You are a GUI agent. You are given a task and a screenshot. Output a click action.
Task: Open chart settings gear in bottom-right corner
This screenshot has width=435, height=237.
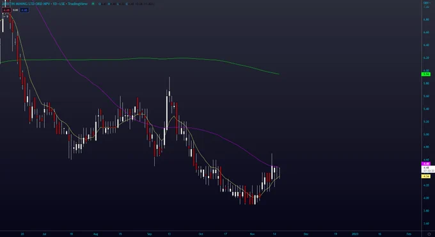(x=429, y=234)
